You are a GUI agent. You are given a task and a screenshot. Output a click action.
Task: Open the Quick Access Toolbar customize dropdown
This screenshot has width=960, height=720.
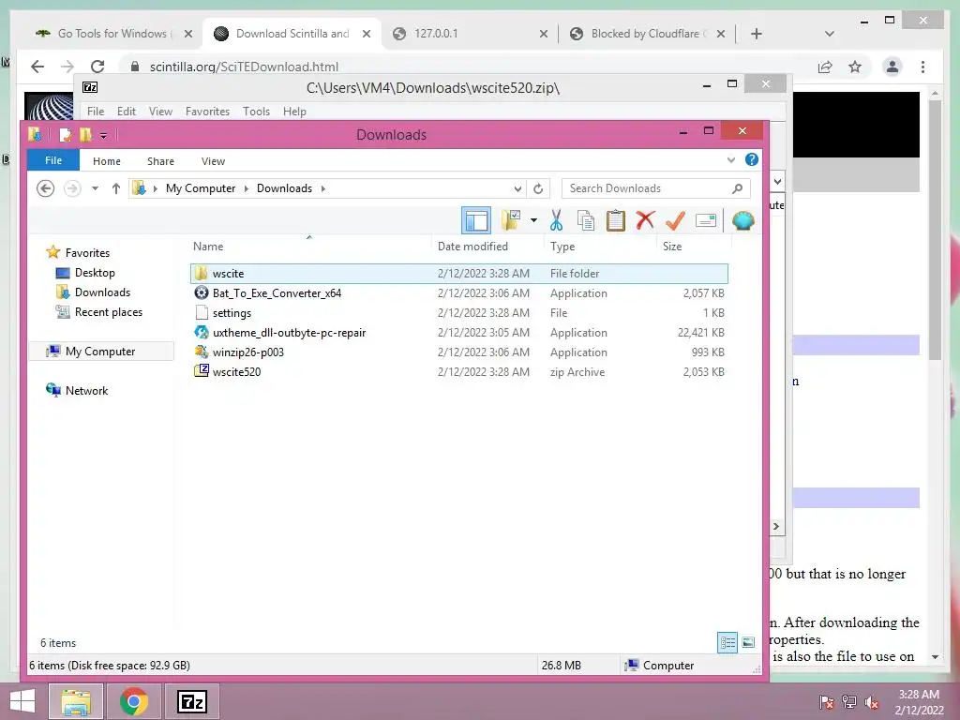click(x=103, y=135)
